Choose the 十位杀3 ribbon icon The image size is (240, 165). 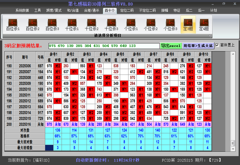(111, 24)
